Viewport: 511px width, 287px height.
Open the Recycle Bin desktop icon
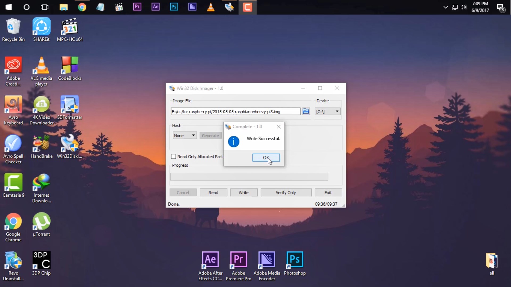pos(13,30)
